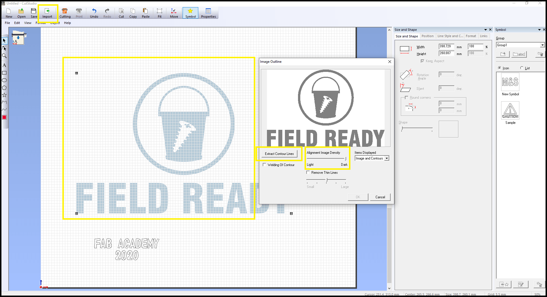Open the Edit menu
The height and width of the screenshot is (297, 547).
coord(17,23)
